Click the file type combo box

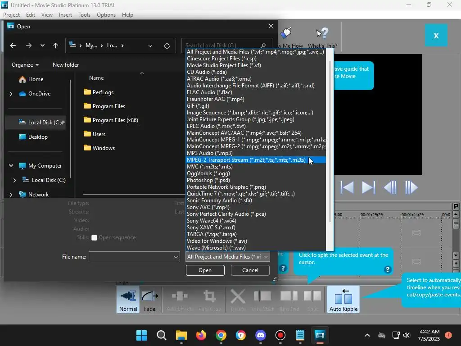(x=228, y=257)
